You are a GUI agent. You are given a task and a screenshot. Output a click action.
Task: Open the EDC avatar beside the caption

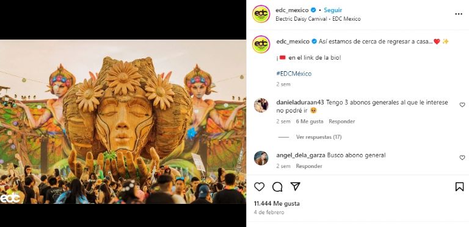[x=261, y=44]
